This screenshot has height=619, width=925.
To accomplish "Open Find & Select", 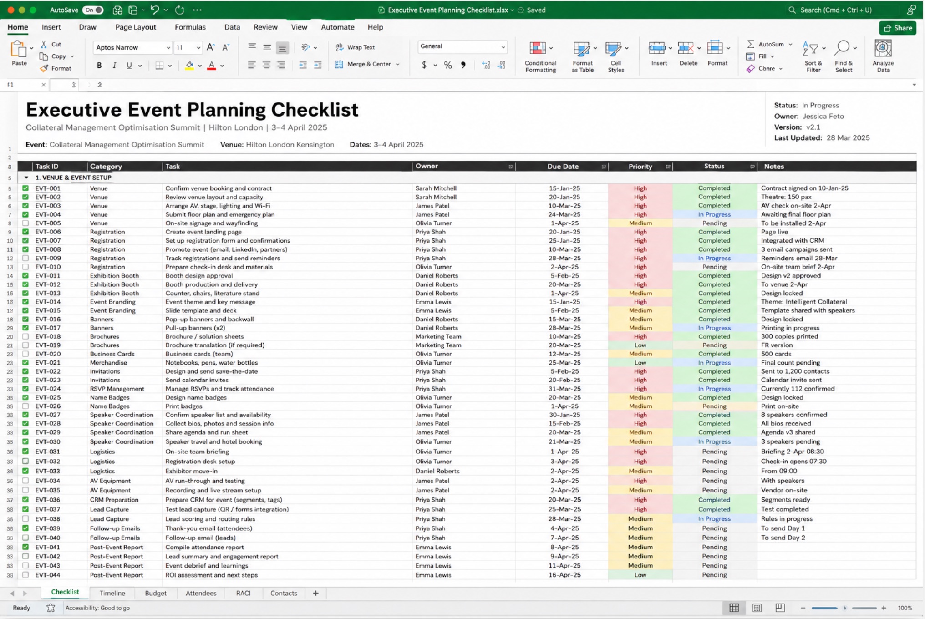I will coord(844,57).
